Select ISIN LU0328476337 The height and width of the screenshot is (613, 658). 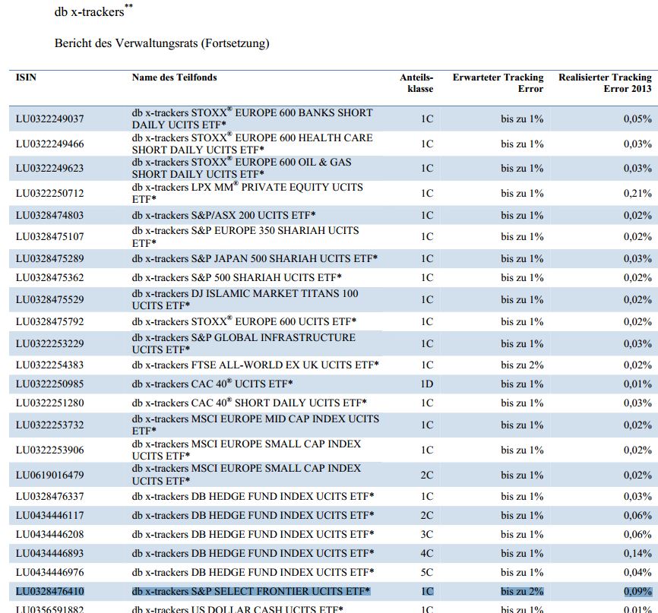[x=50, y=496]
